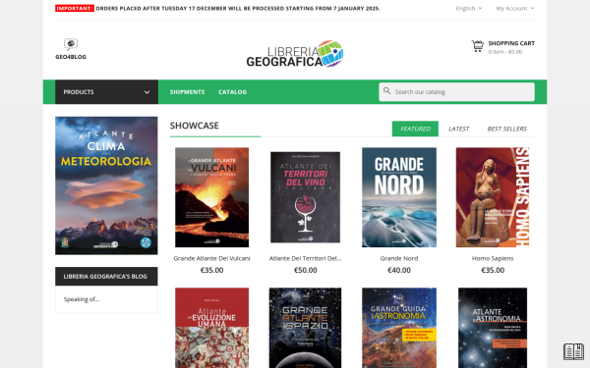Open the GEO4BLOG text link
Image resolution: width=590 pixels, height=368 pixels.
click(71, 57)
